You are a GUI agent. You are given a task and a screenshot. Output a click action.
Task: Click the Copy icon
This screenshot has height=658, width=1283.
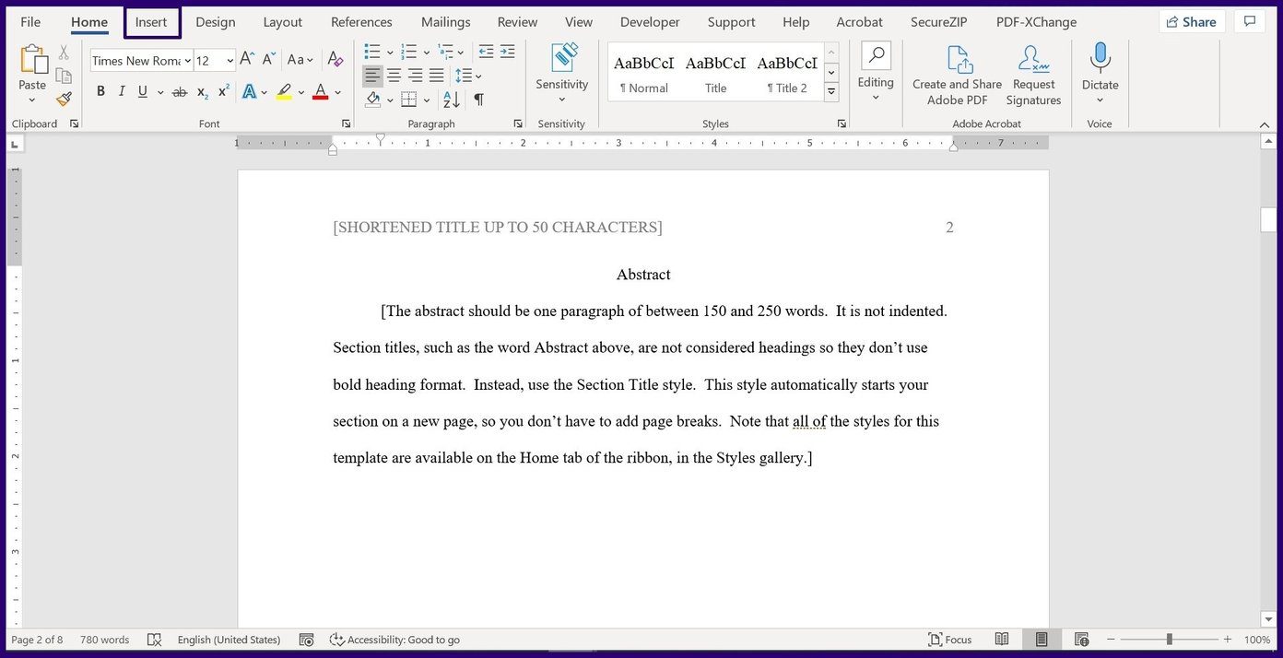64,76
